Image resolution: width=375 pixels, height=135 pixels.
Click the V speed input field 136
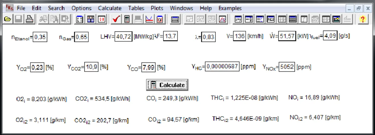click(239, 37)
